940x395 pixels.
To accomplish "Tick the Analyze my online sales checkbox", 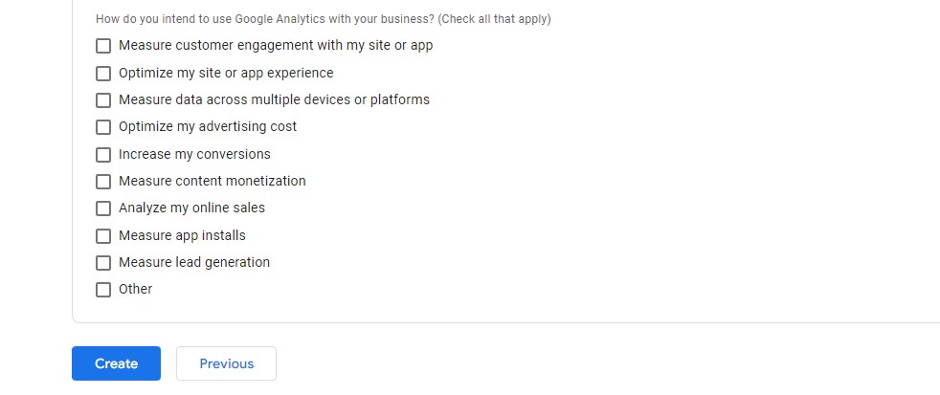I will click(103, 208).
